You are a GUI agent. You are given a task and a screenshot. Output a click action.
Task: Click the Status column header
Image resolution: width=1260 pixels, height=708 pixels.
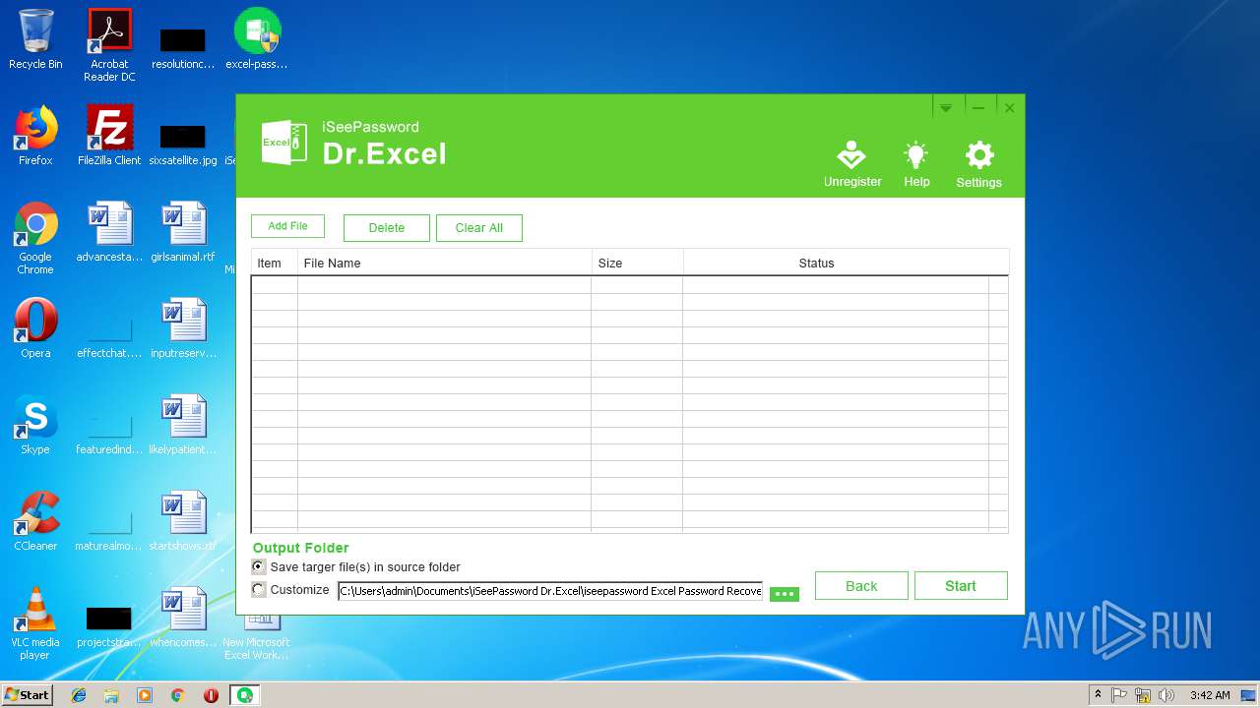point(846,263)
